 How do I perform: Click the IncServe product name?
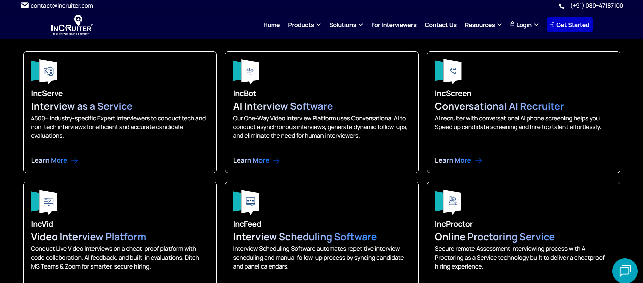coord(47,93)
